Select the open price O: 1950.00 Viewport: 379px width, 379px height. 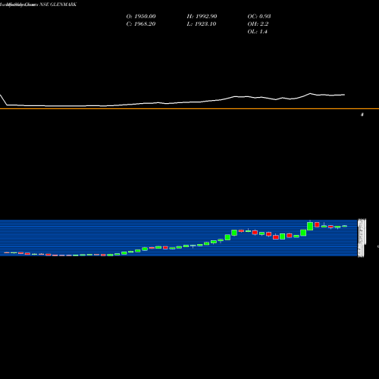click(141, 16)
